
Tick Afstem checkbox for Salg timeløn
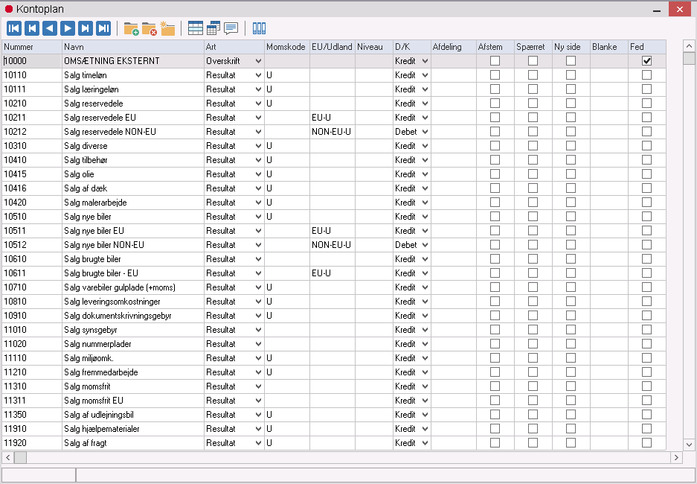pyautogui.click(x=495, y=75)
